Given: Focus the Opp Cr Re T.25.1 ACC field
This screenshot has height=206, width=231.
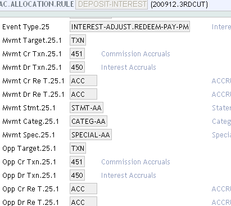Looking at the screenshot, I should point(83,189).
